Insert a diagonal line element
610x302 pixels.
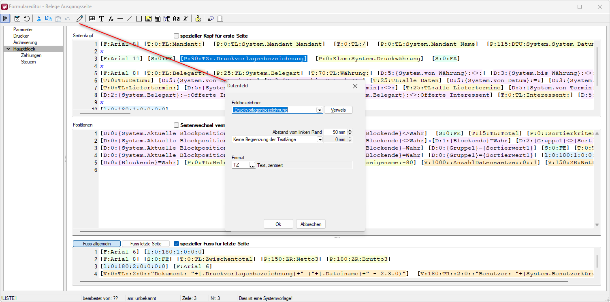coord(130,18)
